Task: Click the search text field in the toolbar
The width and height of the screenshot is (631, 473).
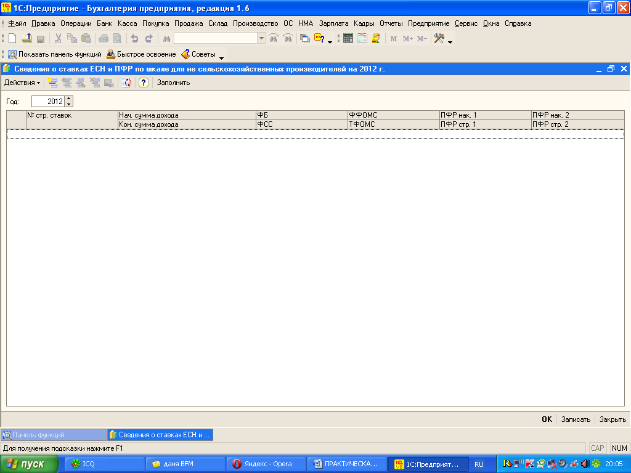Action: click(x=216, y=38)
